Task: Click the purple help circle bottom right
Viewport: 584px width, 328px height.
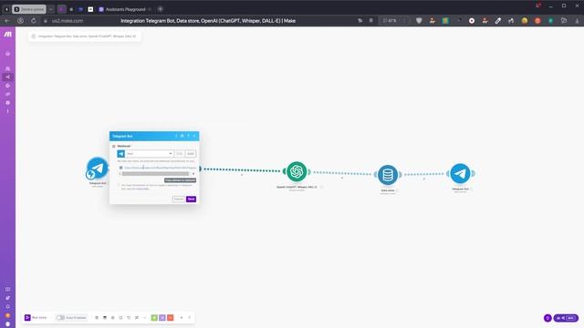Action: [x=547, y=318]
